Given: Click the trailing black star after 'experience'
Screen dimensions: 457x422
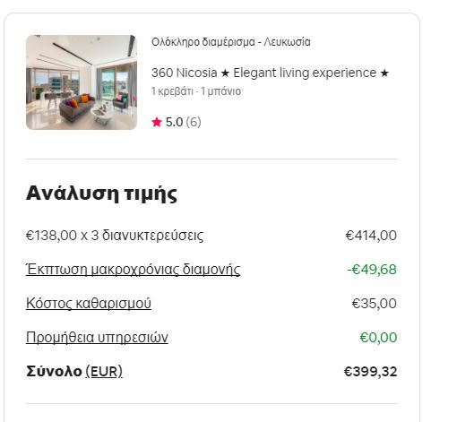Looking at the screenshot, I should pyautogui.click(x=384, y=73).
